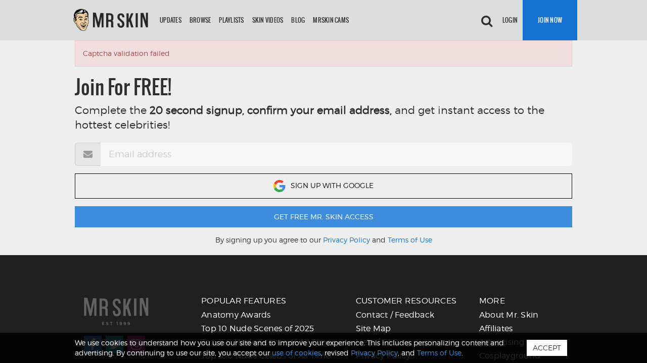Click the Login link

(x=510, y=20)
